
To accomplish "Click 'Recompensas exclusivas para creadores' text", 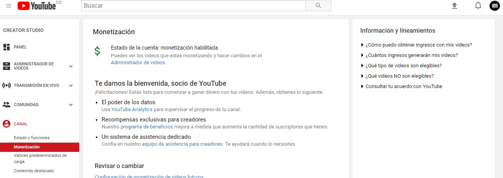I will click(x=154, y=120).
